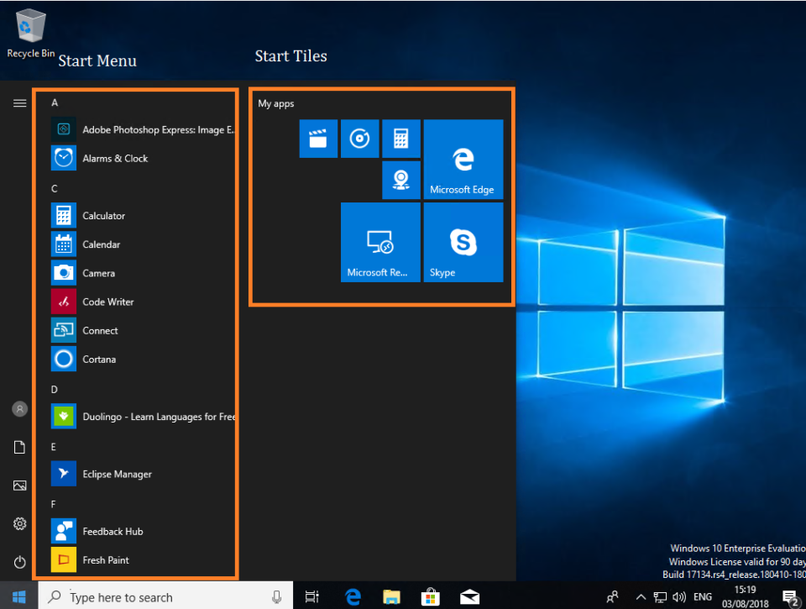
Task: Click the Calculator small tile
Action: (401, 139)
